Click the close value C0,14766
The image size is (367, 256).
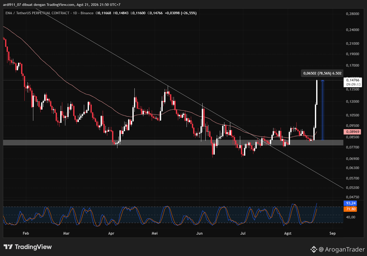tap(155, 13)
